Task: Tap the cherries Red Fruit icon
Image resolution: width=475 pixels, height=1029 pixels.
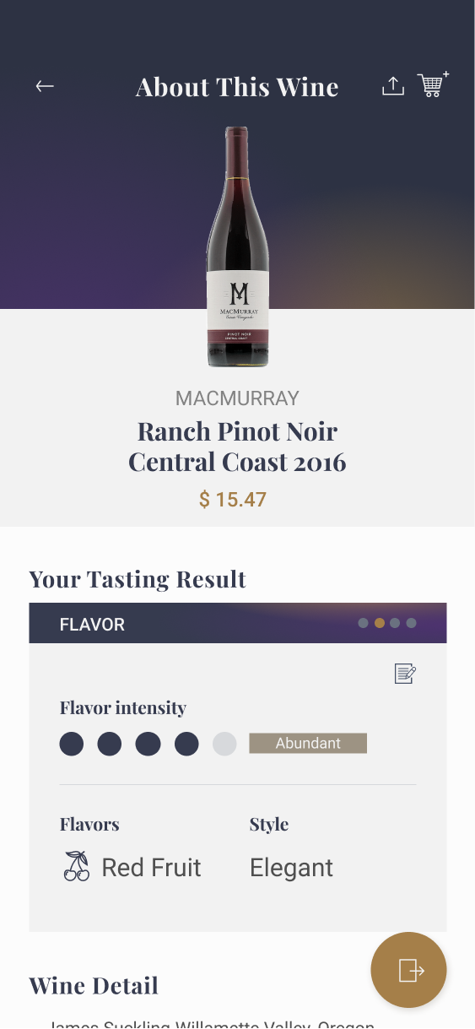Action: tap(77, 866)
